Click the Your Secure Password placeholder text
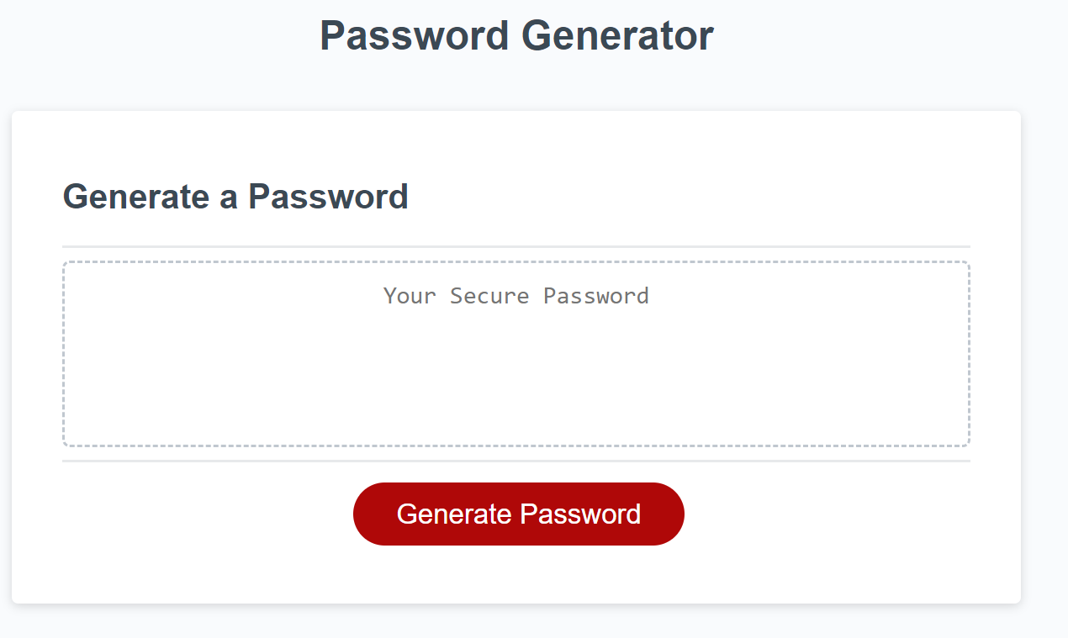This screenshot has width=1068, height=638. 515,296
